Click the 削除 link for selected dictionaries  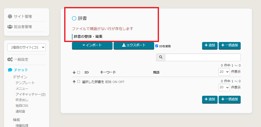coord(108,82)
